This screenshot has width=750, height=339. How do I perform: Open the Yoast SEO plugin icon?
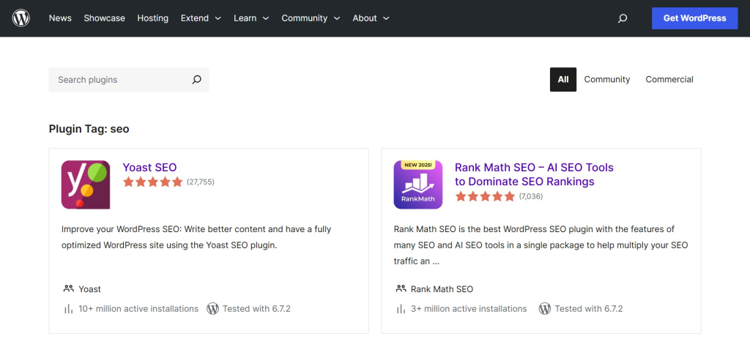coord(86,185)
